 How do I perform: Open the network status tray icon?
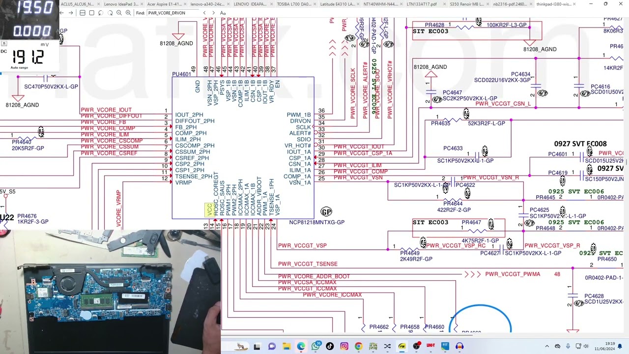[x=579, y=346]
